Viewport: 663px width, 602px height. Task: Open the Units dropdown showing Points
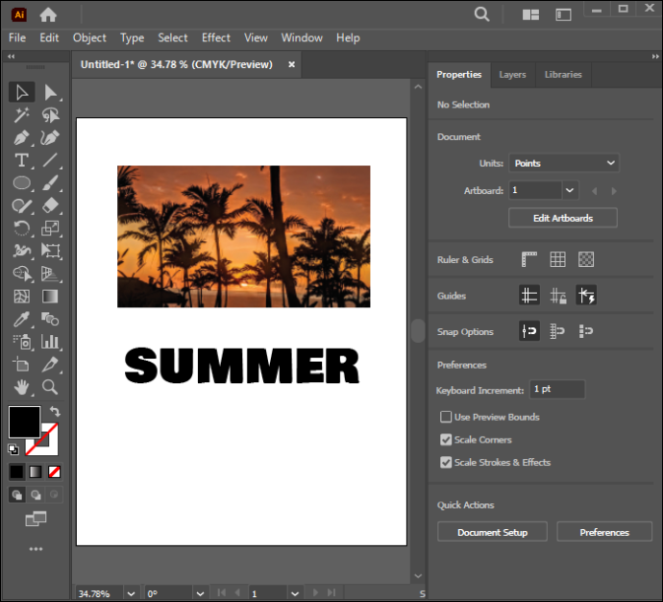564,163
